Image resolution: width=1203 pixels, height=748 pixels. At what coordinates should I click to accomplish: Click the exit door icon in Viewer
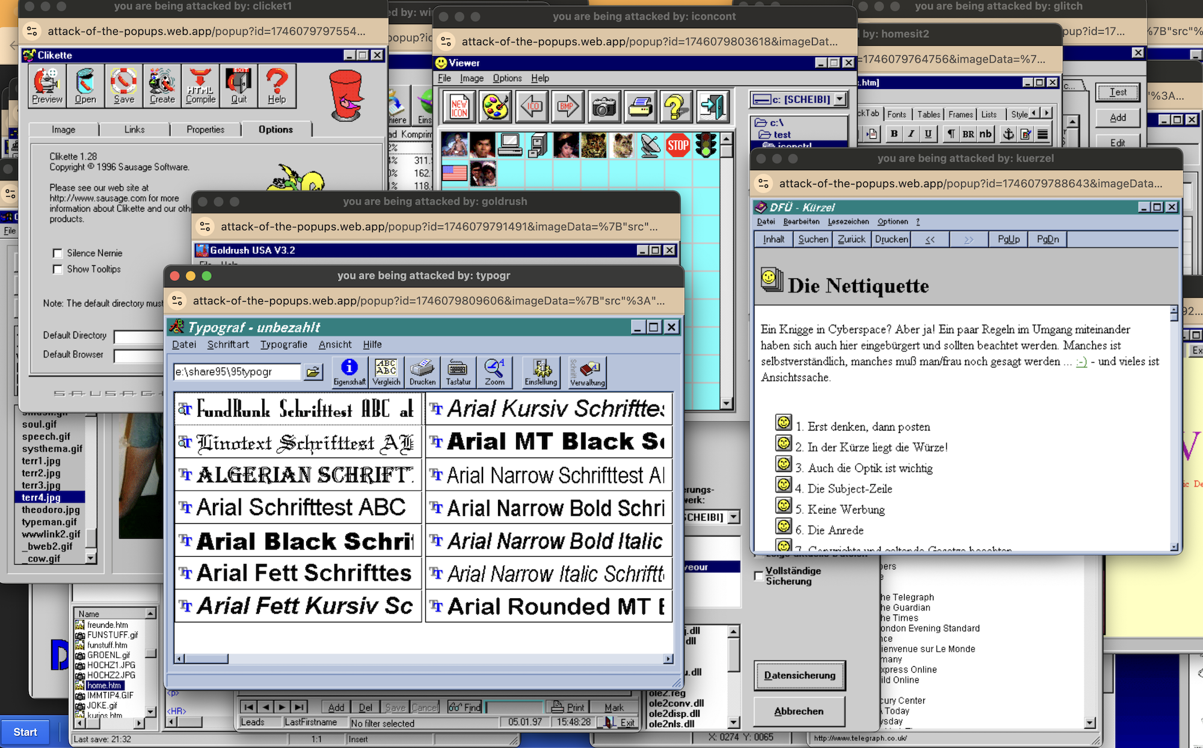713,108
